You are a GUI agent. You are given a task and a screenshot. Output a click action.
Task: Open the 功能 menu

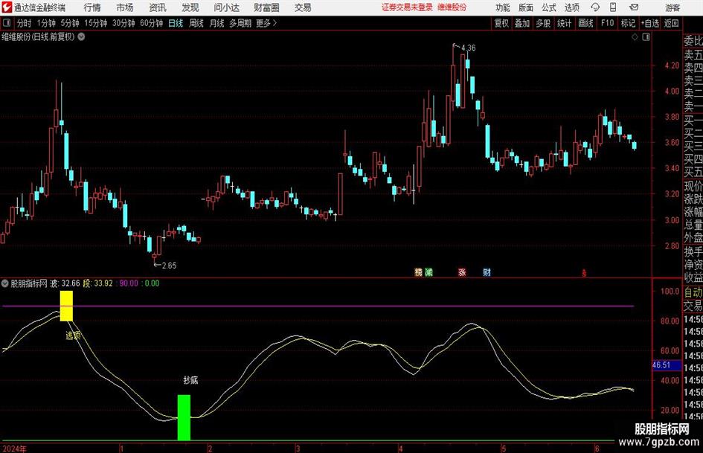click(503, 7)
